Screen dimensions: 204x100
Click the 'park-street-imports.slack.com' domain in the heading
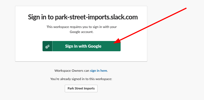point(96,17)
